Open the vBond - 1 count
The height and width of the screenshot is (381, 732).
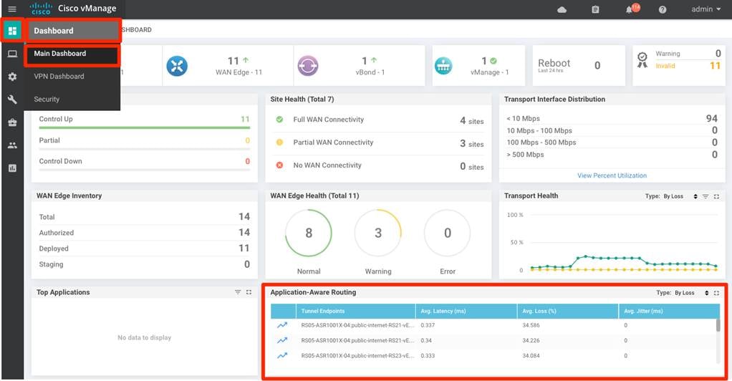(370, 66)
